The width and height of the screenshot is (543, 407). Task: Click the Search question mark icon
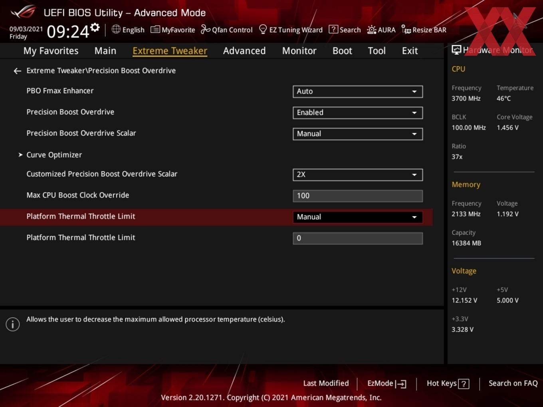(333, 30)
